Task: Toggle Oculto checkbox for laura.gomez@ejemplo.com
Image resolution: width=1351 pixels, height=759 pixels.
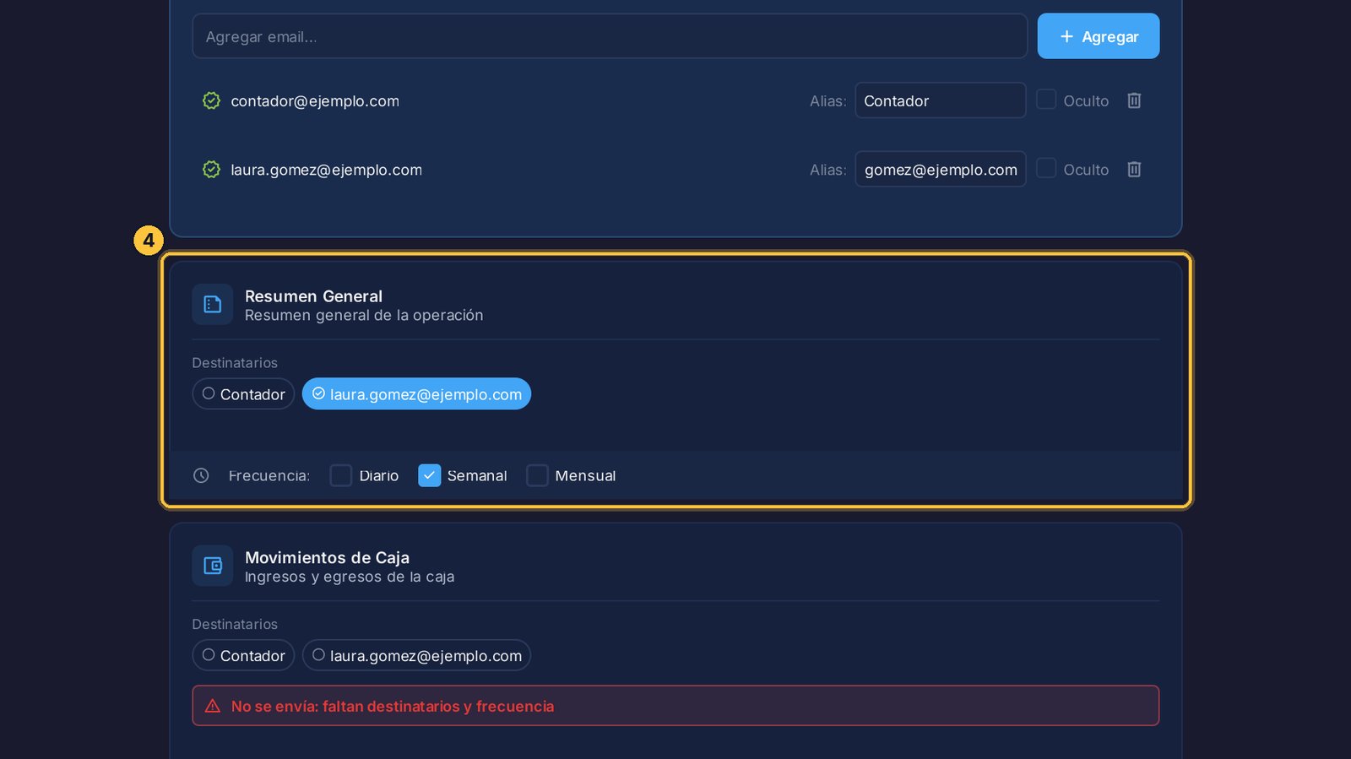Action: pyautogui.click(x=1046, y=169)
